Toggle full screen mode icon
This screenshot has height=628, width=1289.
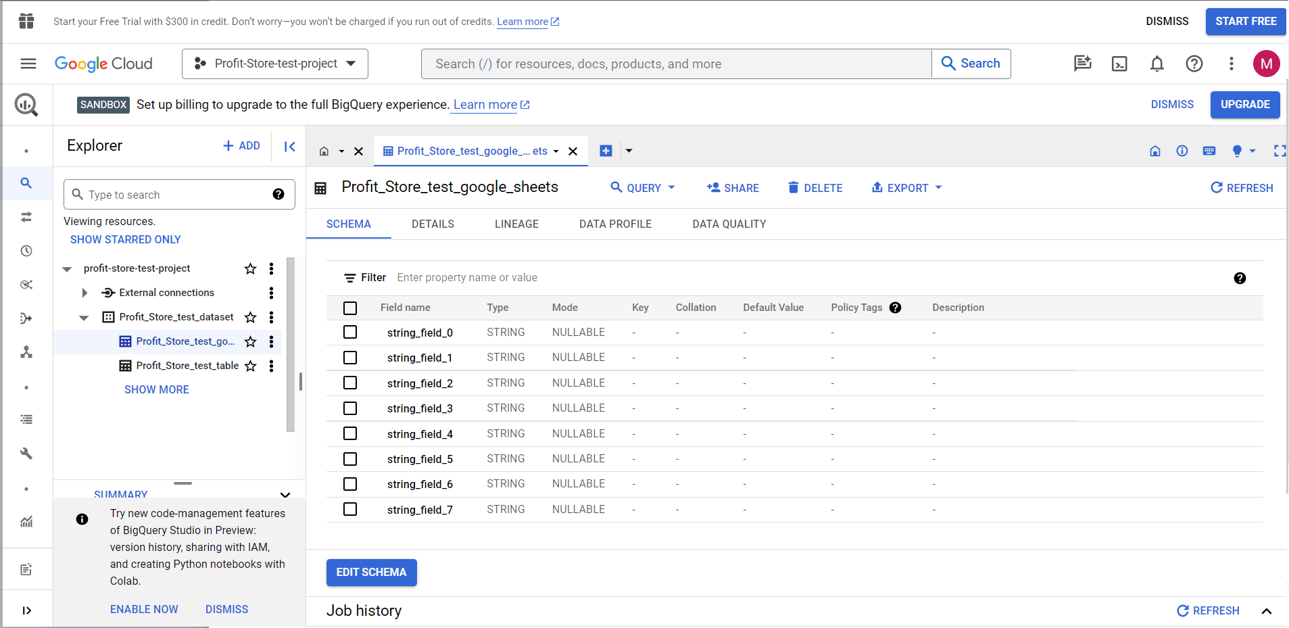click(1280, 151)
